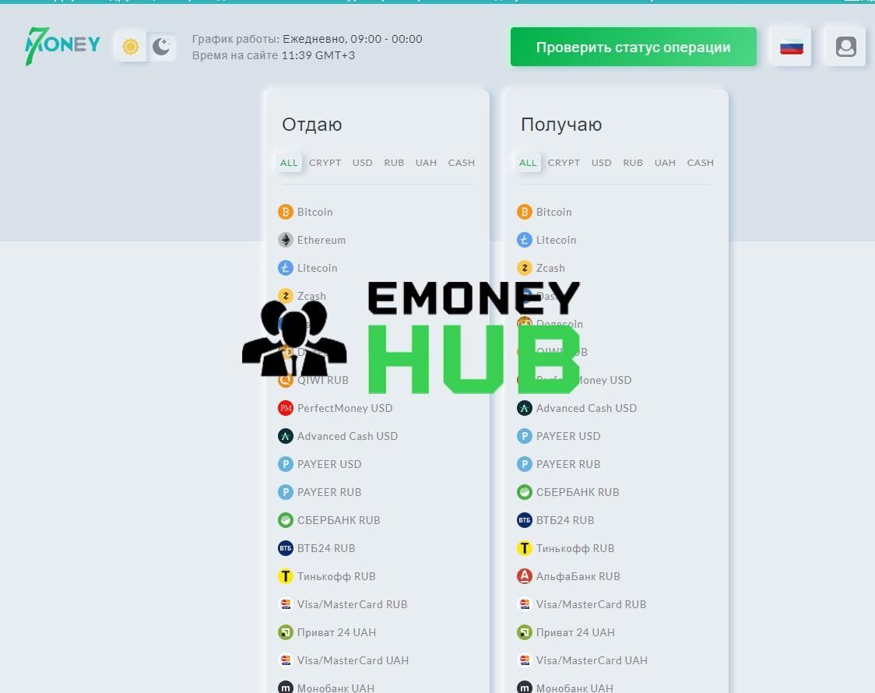Viewport: 875px width, 693px height.
Task: Click Zcash icon in Получаю list
Action: (525, 268)
